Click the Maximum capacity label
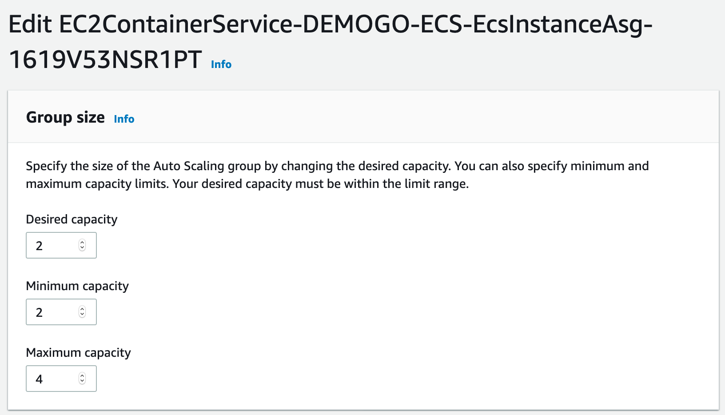Viewport: 725px width, 415px height. (x=79, y=353)
